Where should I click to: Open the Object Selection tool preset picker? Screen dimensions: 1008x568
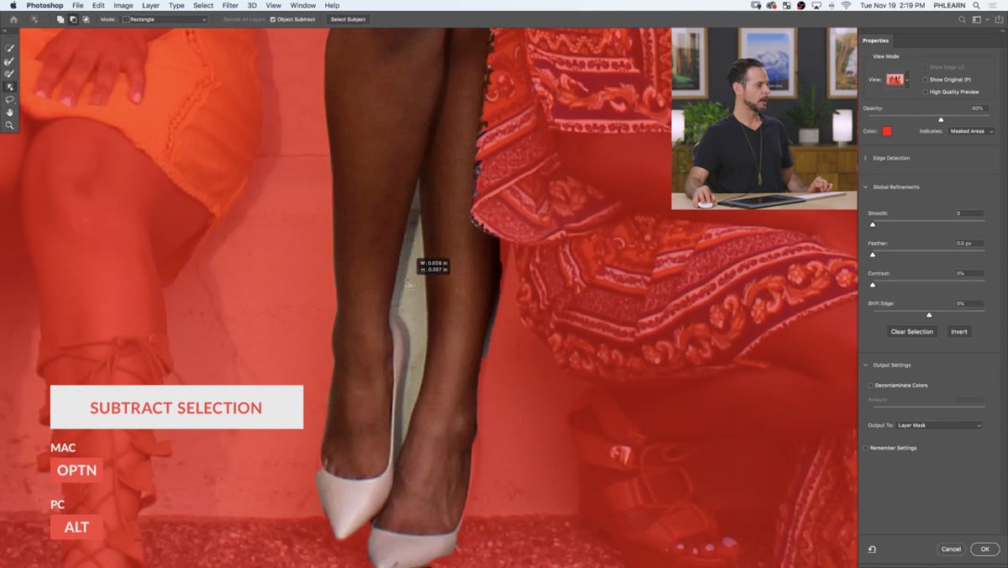click(36, 19)
